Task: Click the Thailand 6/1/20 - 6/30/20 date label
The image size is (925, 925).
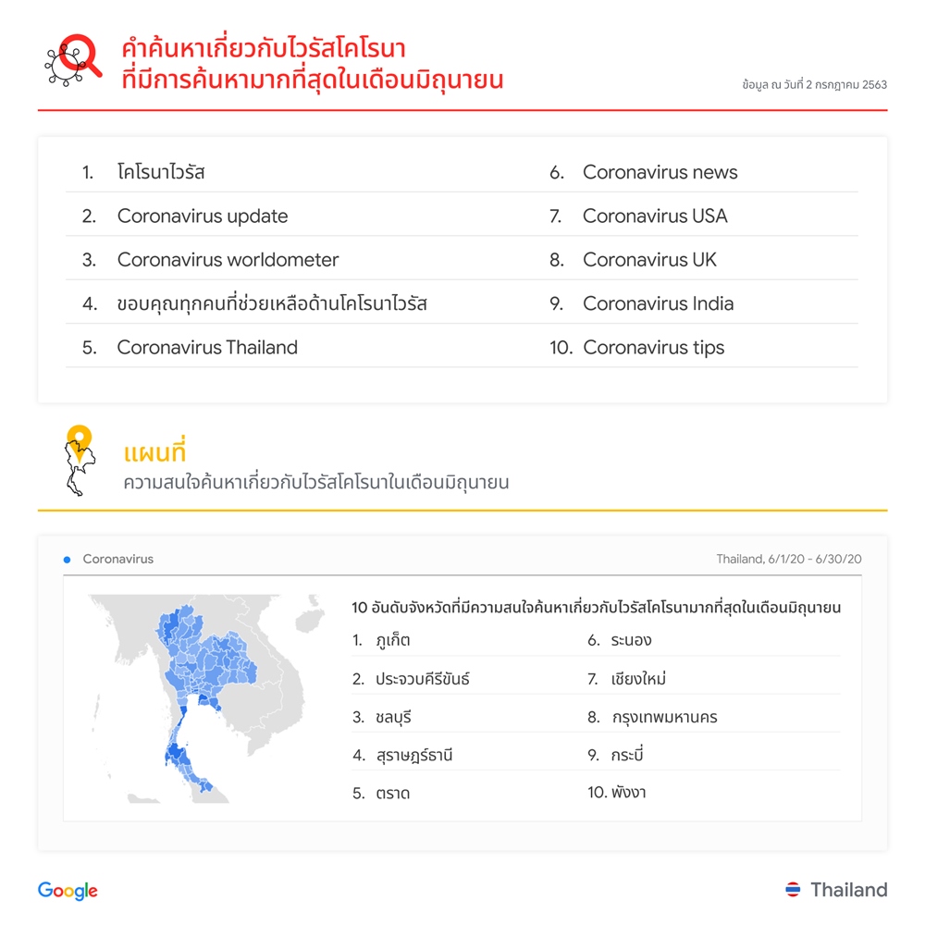Action: coord(789,560)
